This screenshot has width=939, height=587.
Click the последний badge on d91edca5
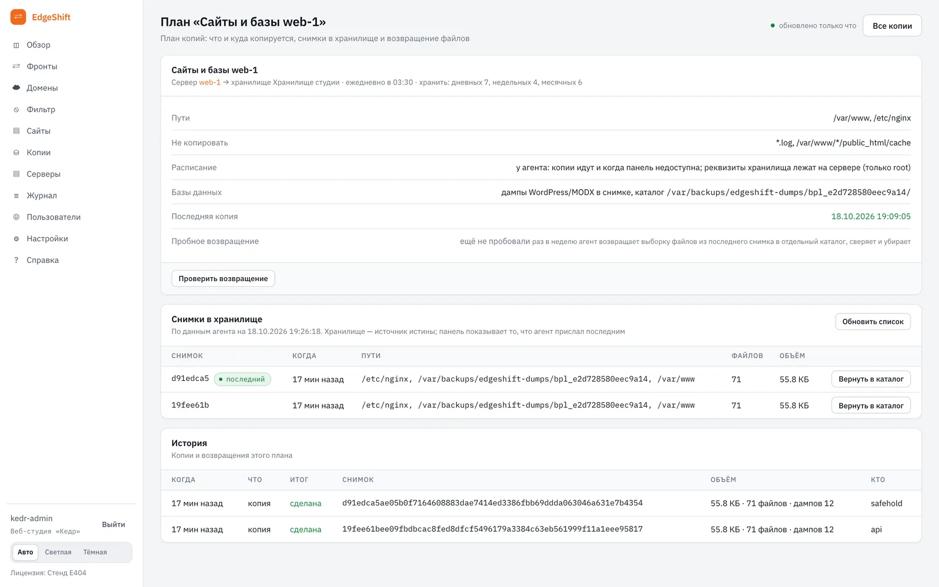point(242,379)
